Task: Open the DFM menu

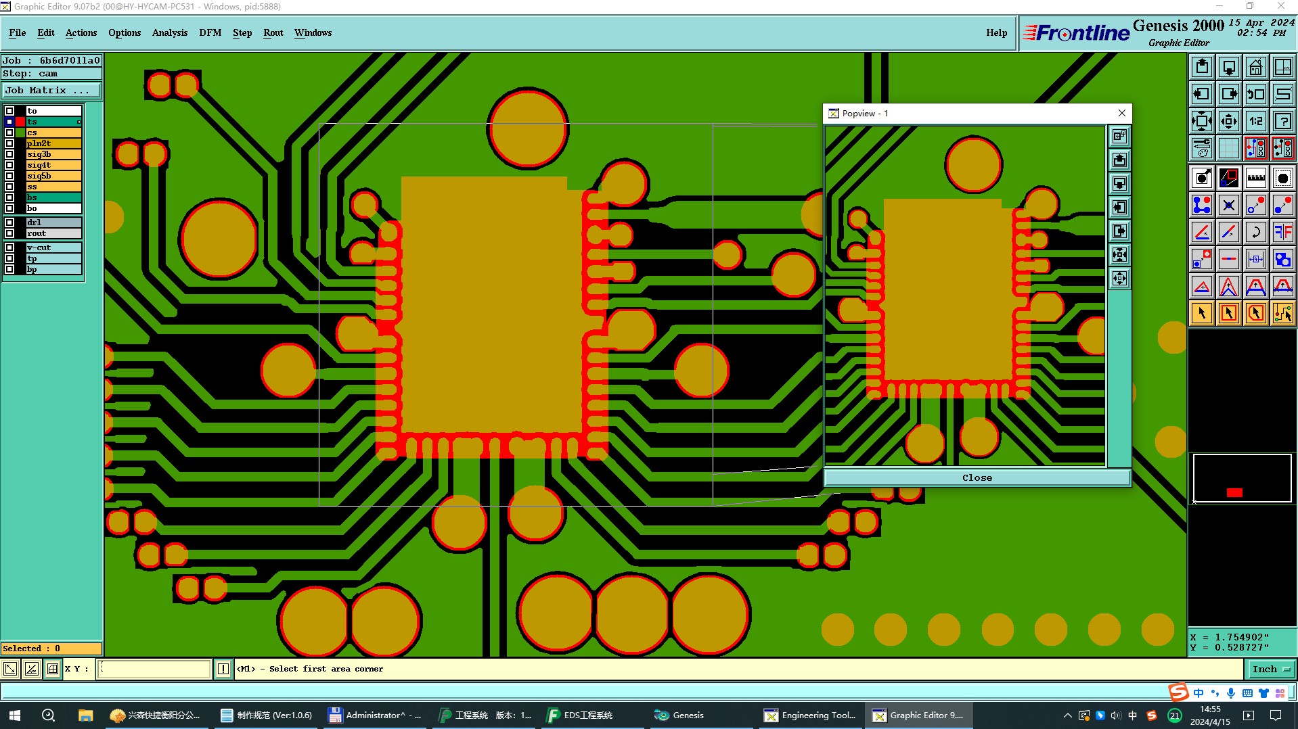Action: coord(210,32)
